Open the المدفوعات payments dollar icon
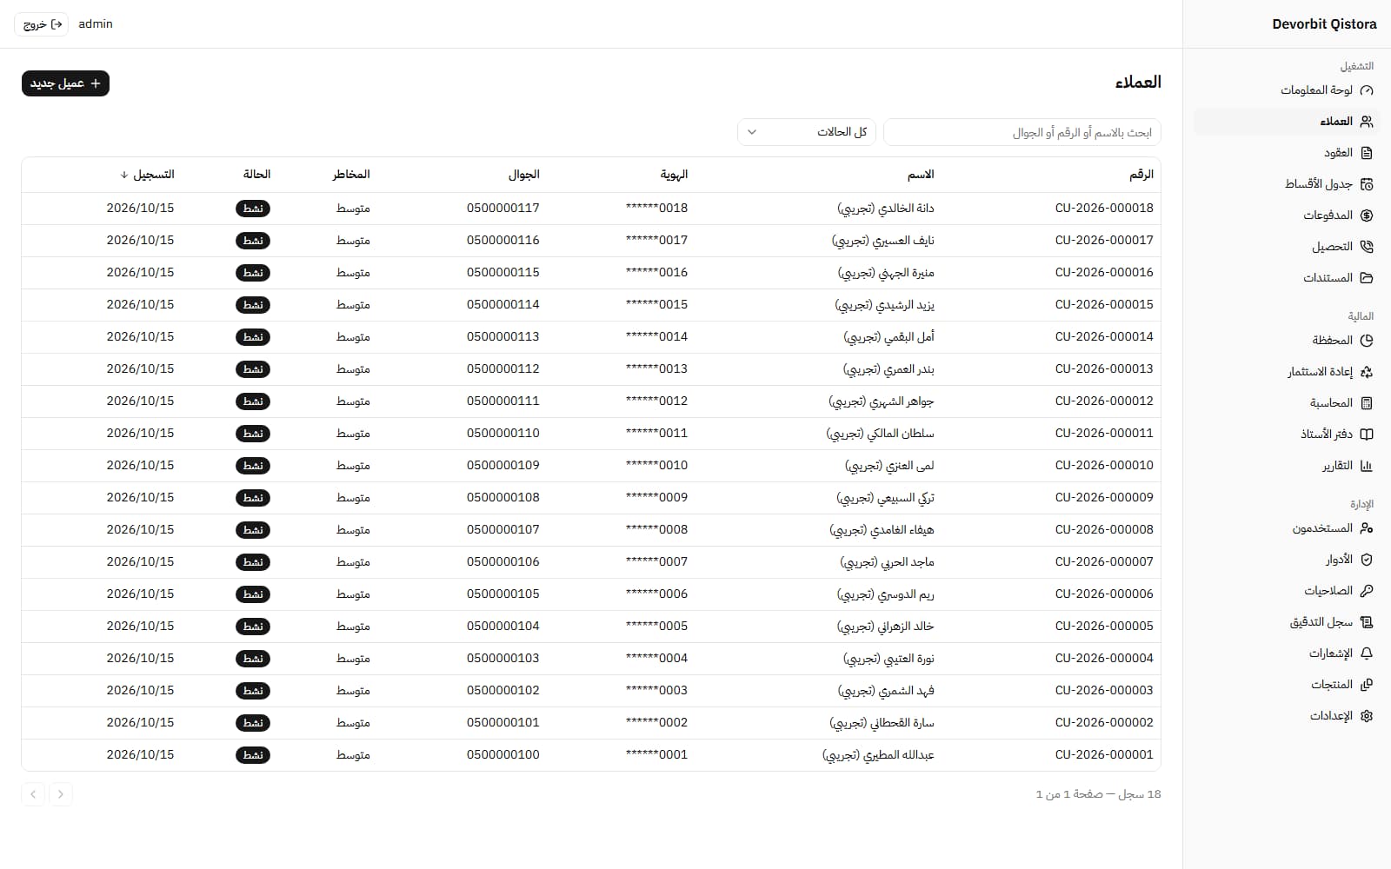 [x=1367, y=216]
